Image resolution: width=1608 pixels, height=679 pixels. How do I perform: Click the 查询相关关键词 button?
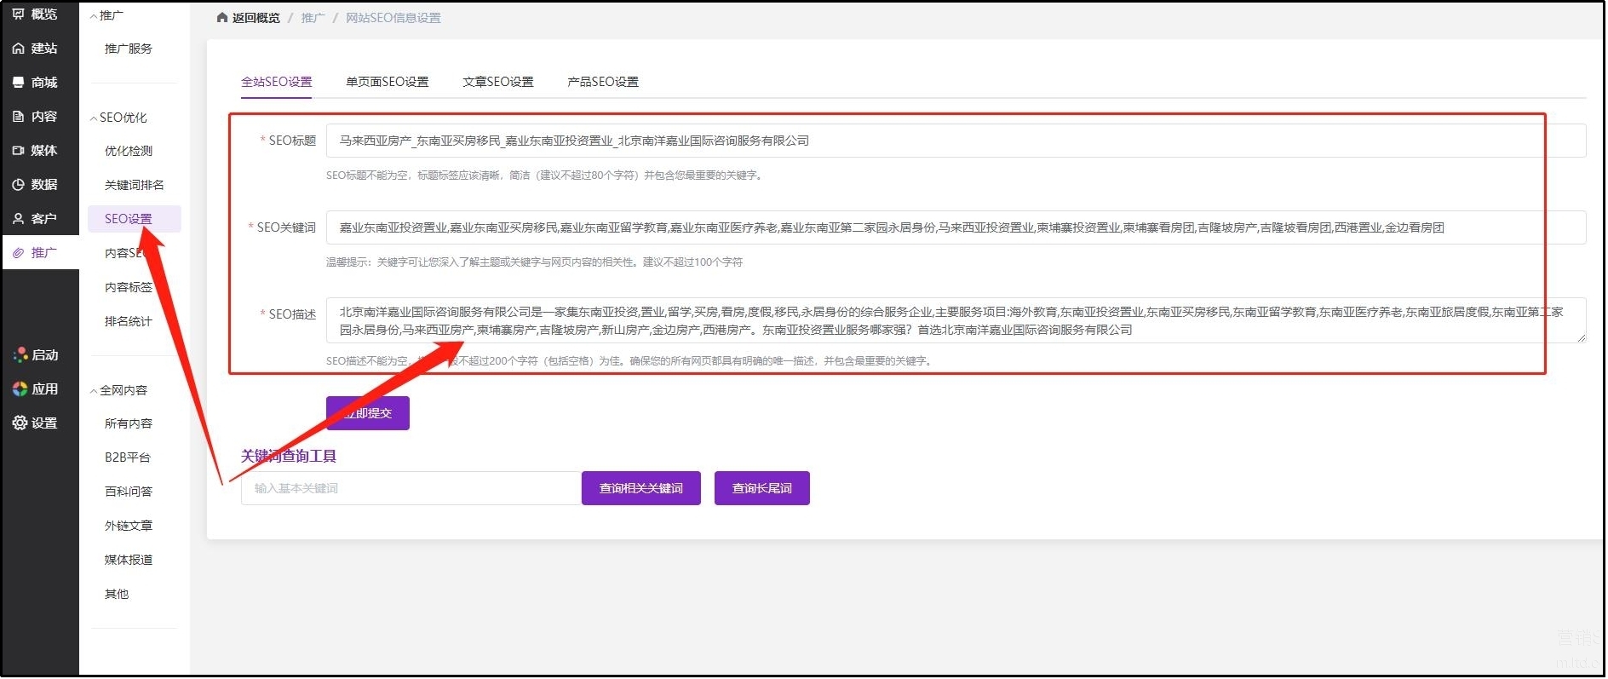[640, 488]
